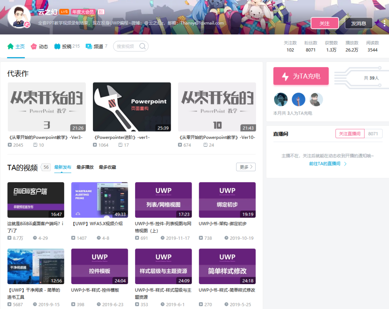Click the arrow on 前往TA的直播间
This screenshot has height=309, width=389.
click(x=345, y=163)
